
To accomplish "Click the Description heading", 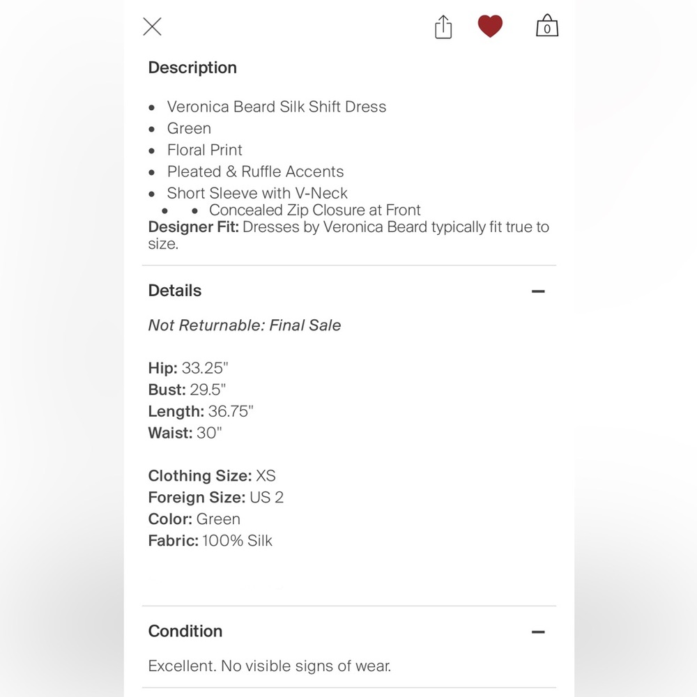I will coord(192,68).
